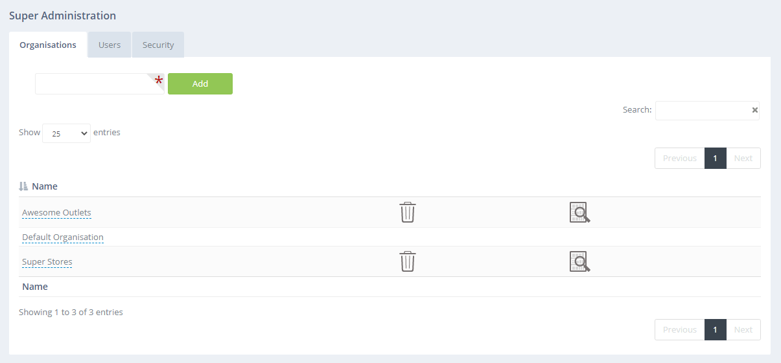Open the Default Organisation link
Image resolution: width=781 pixels, height=363 pixels.
tap(63, 237)
